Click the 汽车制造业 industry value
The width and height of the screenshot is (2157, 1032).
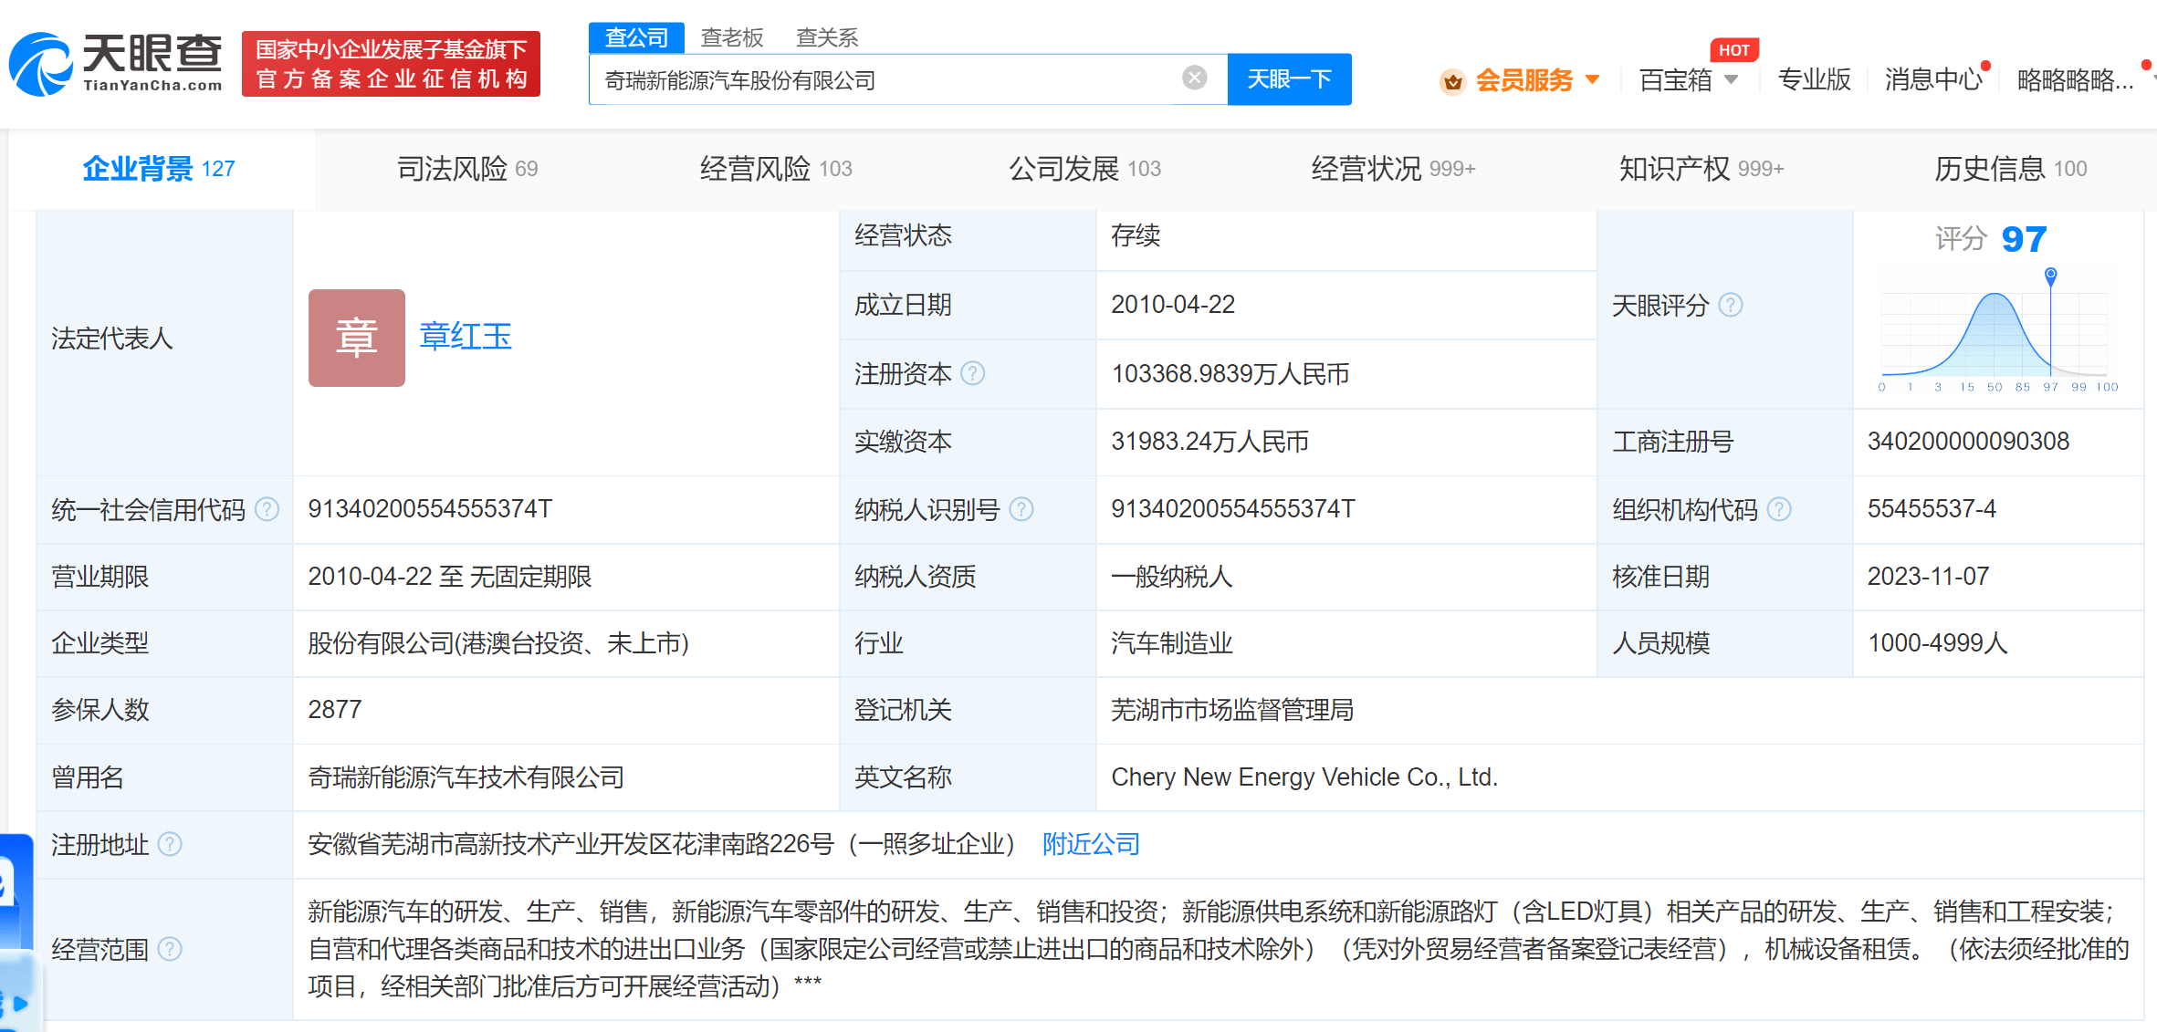click(1171, 643)
